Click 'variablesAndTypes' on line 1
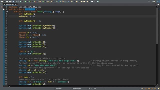 (29, 7)
